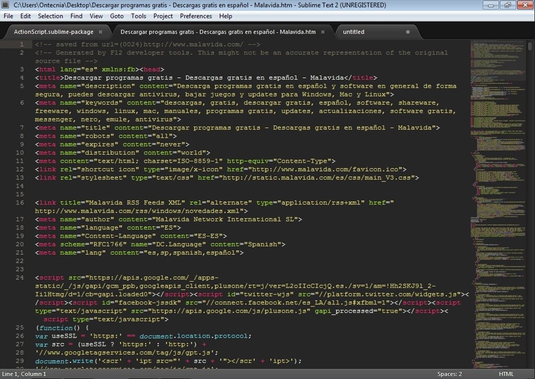Open the File menu
The height and width of the screenshot is (379, 535).
[x=8, y=16]
